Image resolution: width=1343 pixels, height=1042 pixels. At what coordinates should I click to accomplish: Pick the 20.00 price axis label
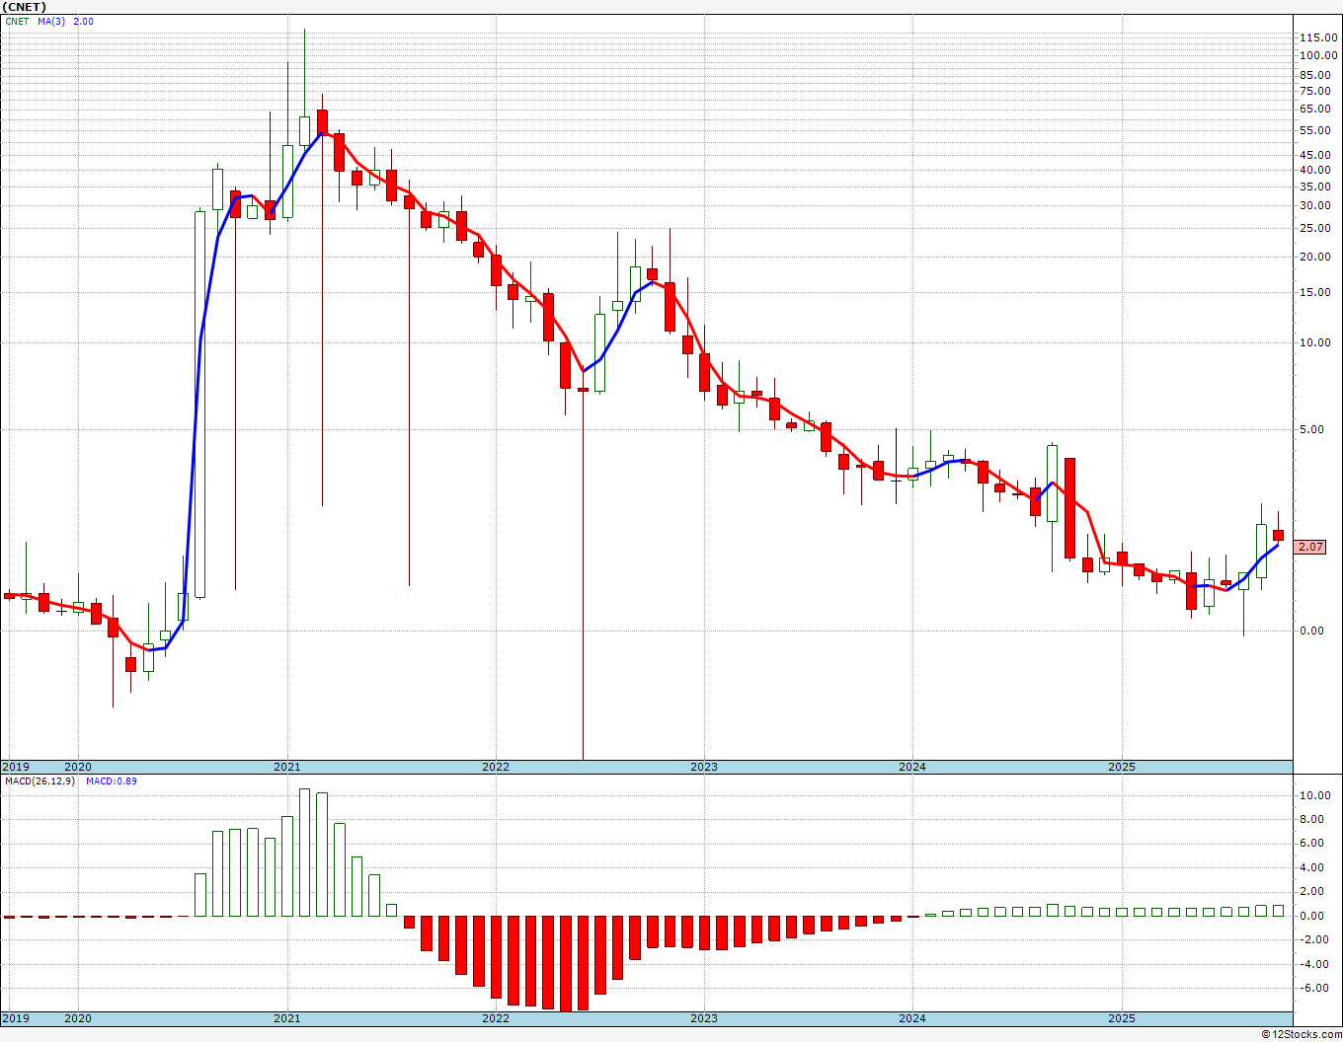point(1314,257)
